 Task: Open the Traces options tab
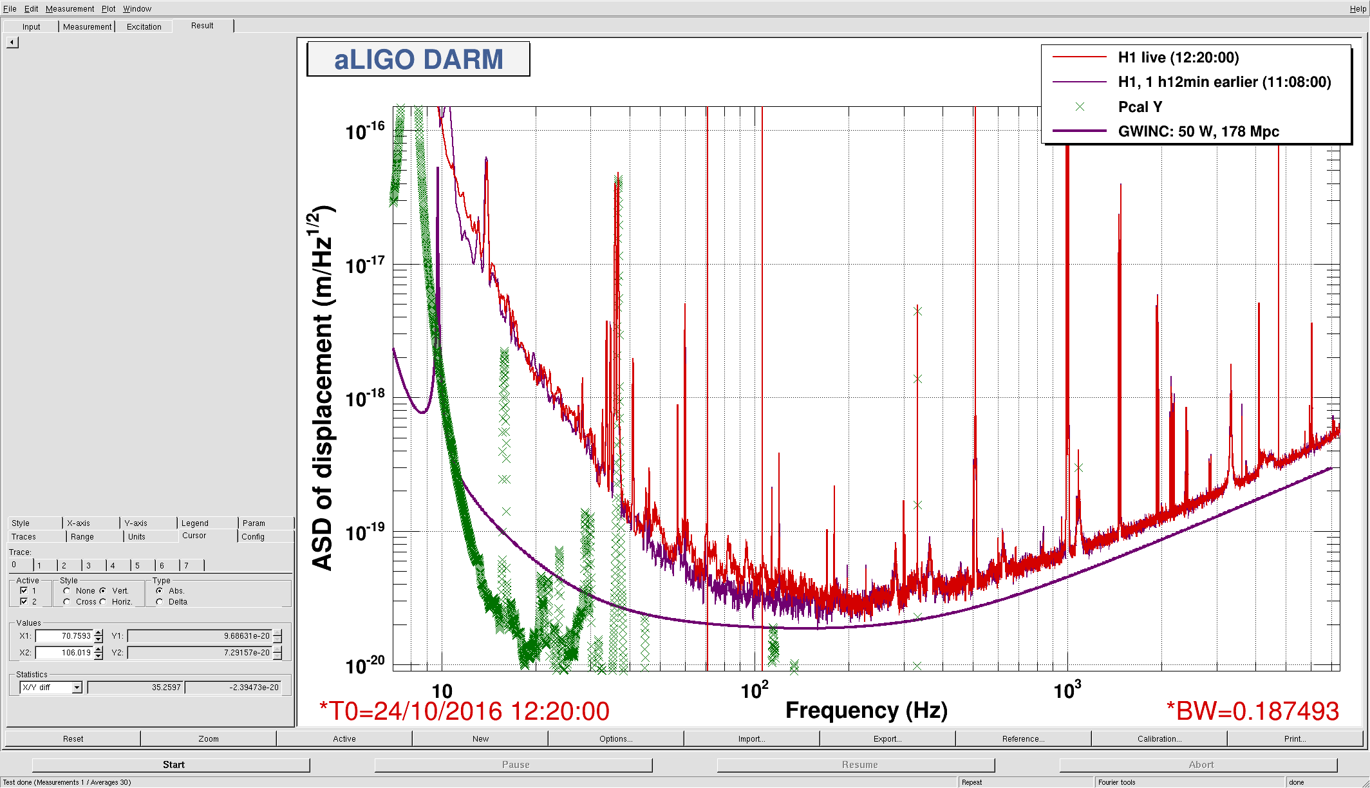[37, 536]
